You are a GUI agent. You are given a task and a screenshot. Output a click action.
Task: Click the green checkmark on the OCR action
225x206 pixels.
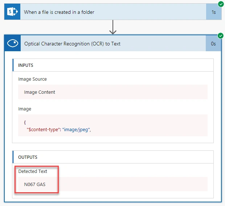click(221, 36)
